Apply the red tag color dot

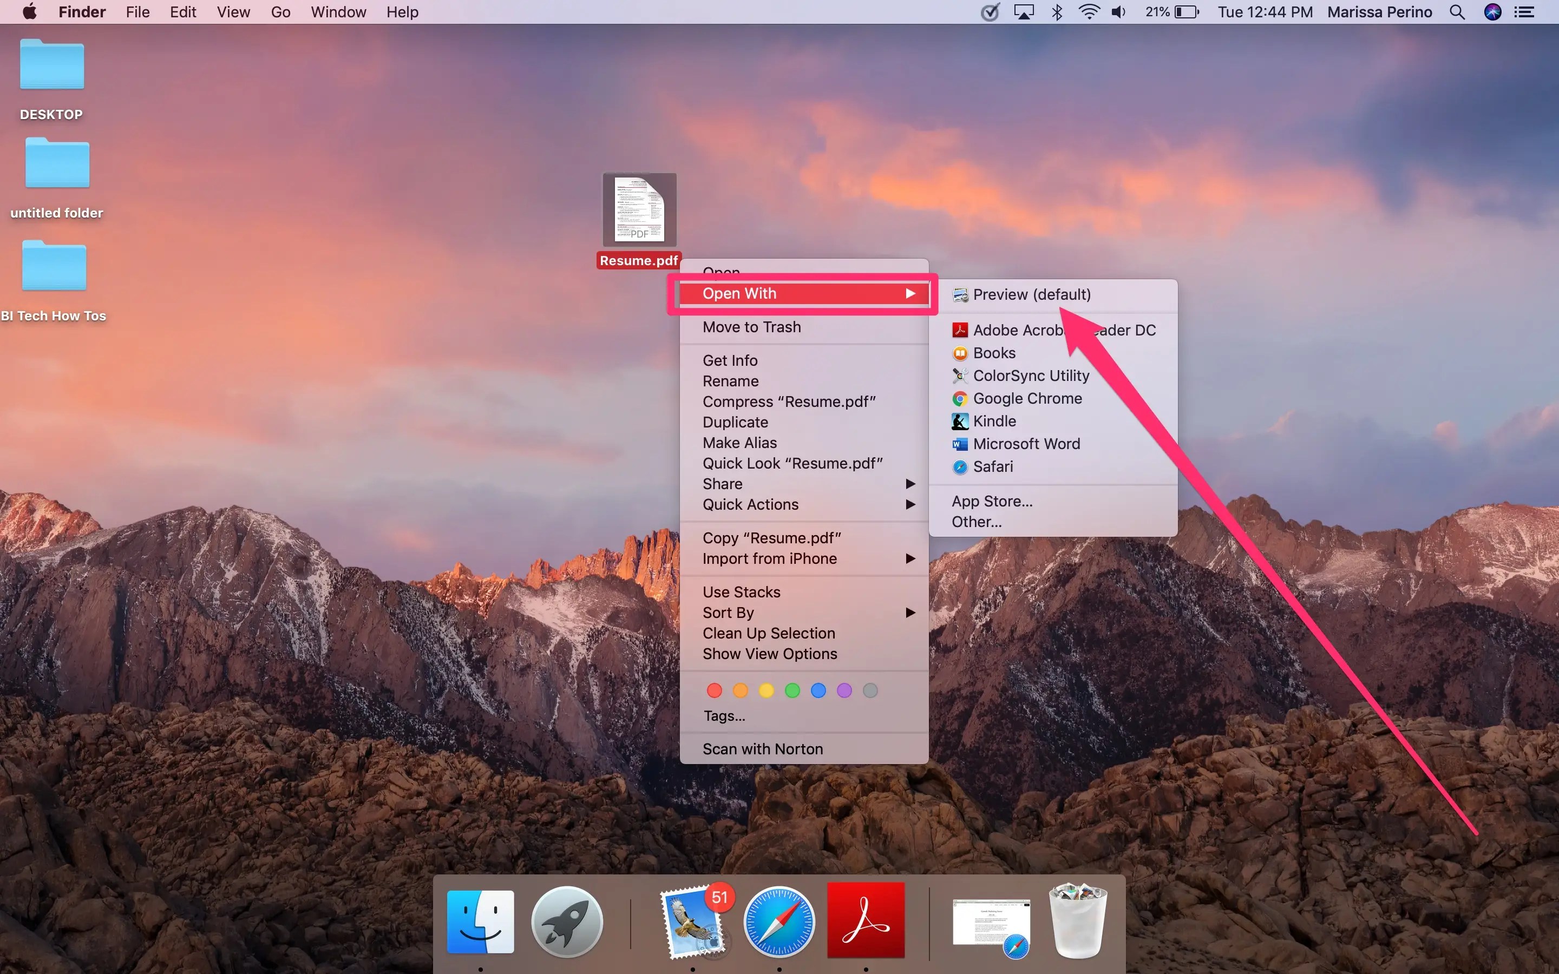[x=715, y=690]
